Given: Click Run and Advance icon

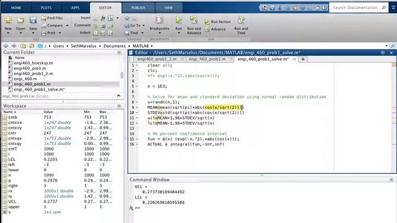Looking at the screenshot, I should click(194, 20).
